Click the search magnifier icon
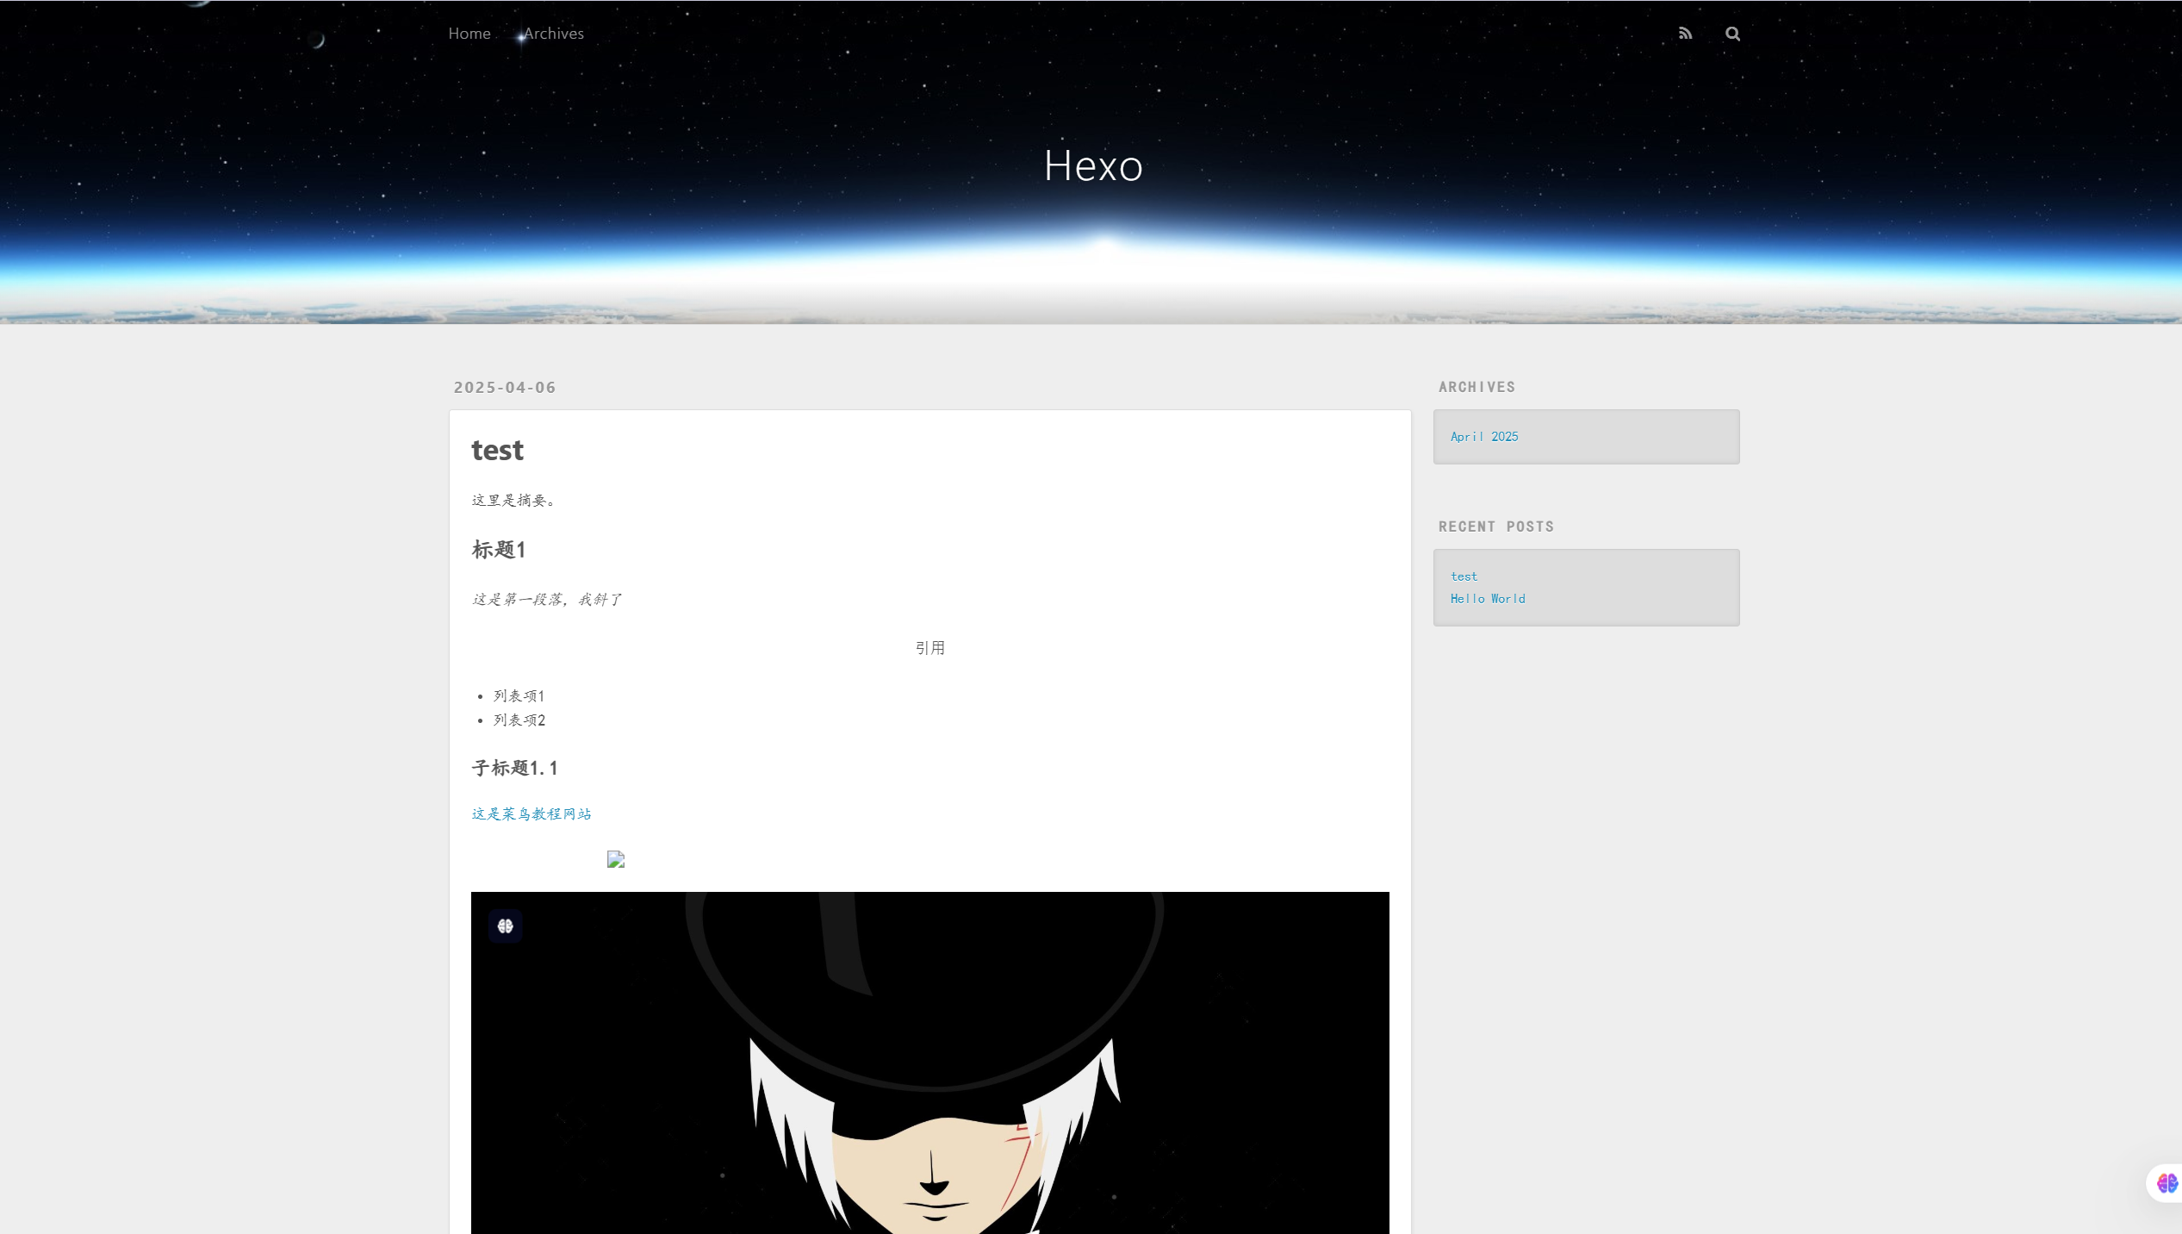 [1732, 34]
